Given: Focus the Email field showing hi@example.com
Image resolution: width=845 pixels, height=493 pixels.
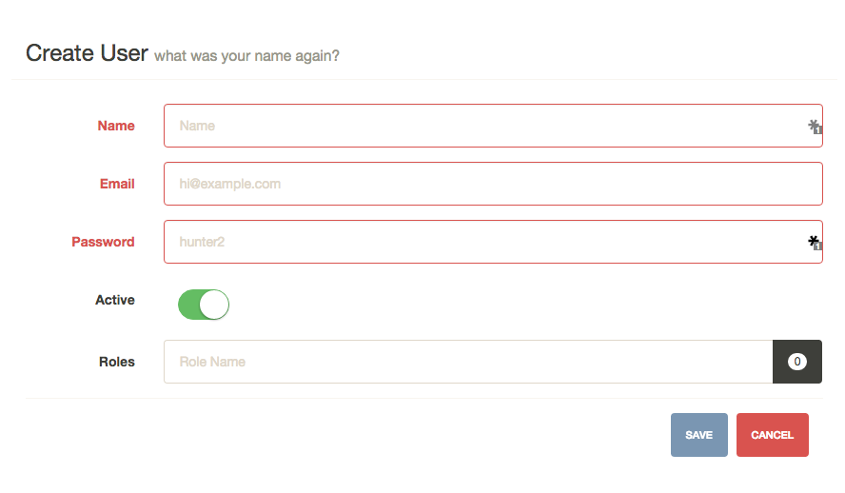Looking at the screenshot, I should pyautogui.click(x=493, y=184).
